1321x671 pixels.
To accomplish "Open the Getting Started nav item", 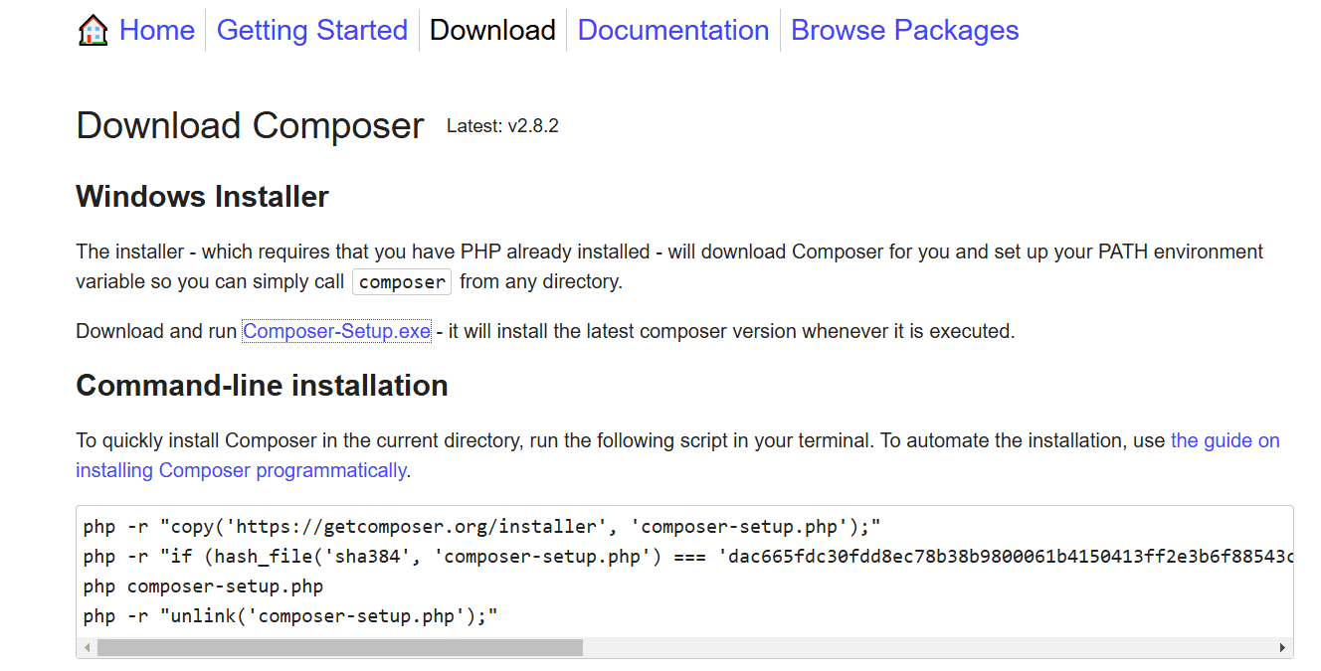I will 312,30.
